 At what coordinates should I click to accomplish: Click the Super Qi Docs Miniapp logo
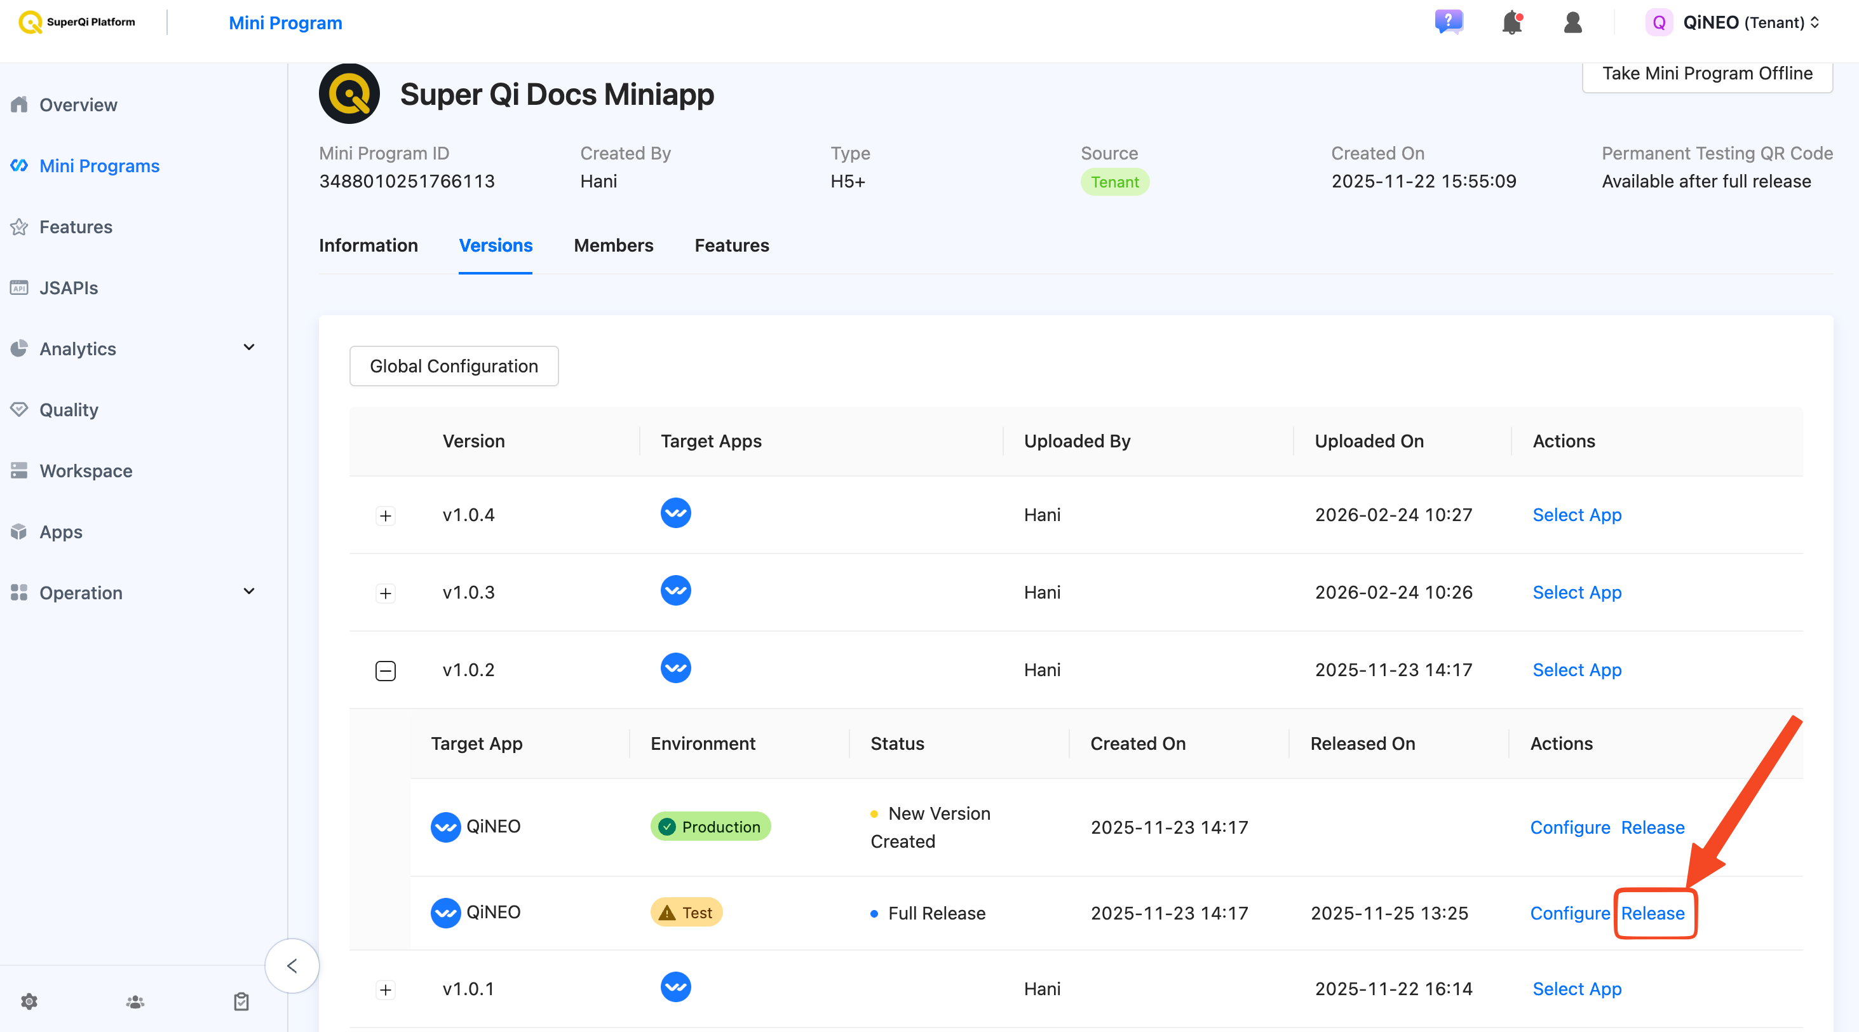(349, 94)
